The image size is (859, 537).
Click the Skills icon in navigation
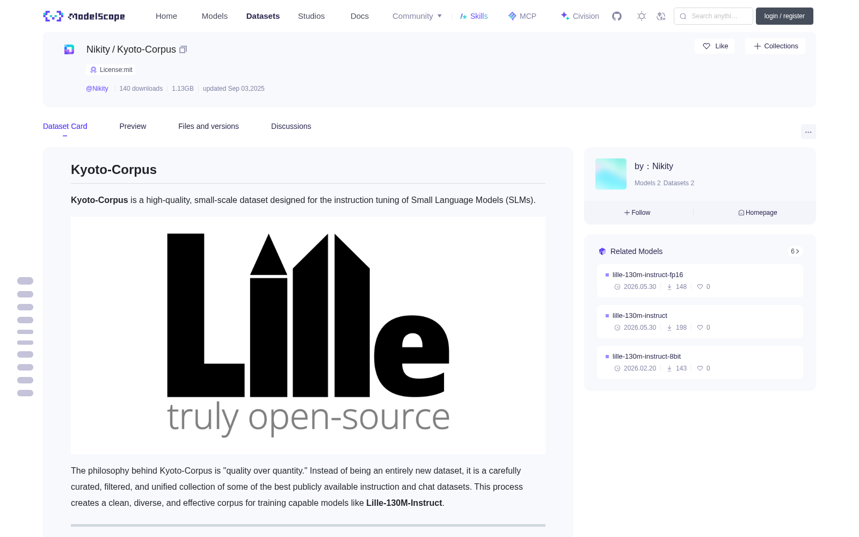(x=463, y=16)
